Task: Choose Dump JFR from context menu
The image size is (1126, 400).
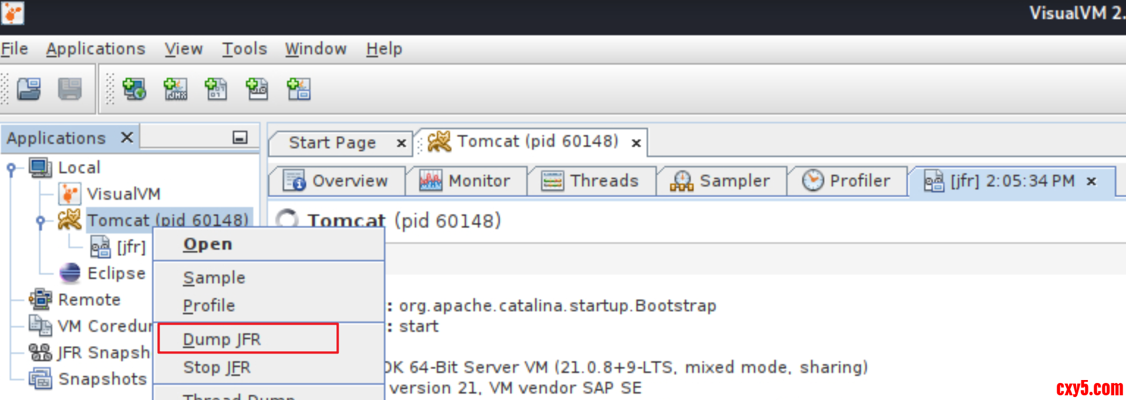Action: [x=222, y=339]
